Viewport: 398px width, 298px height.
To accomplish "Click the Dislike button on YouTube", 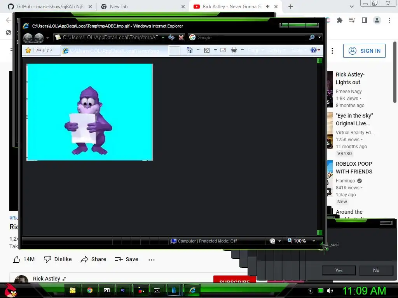I will [x=58, y=259].
